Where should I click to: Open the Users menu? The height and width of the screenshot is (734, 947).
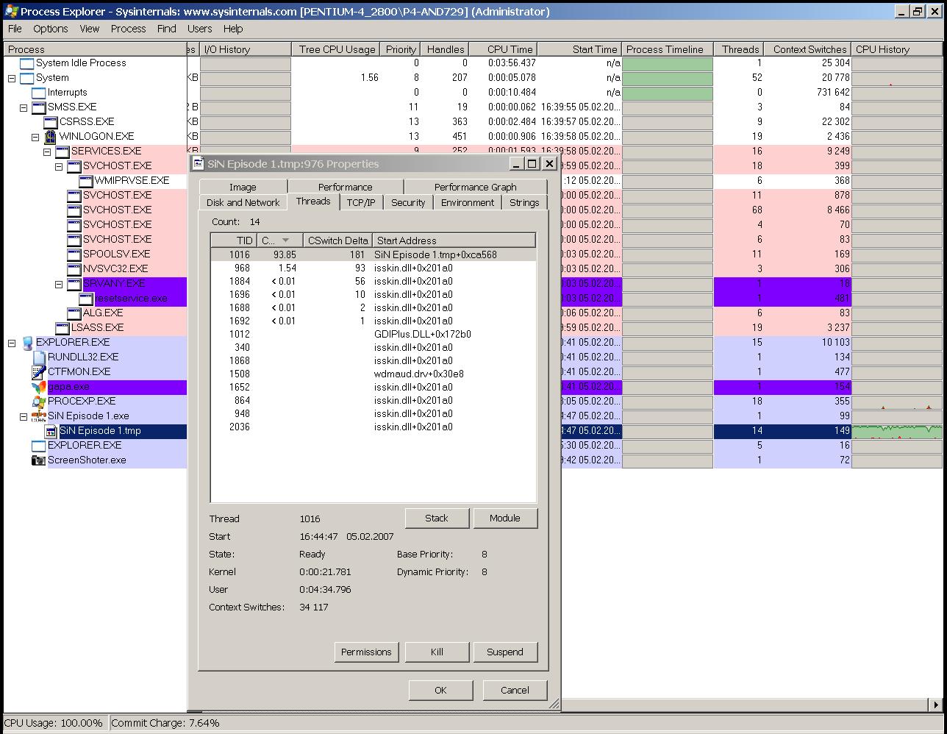(x=200, y=29)
